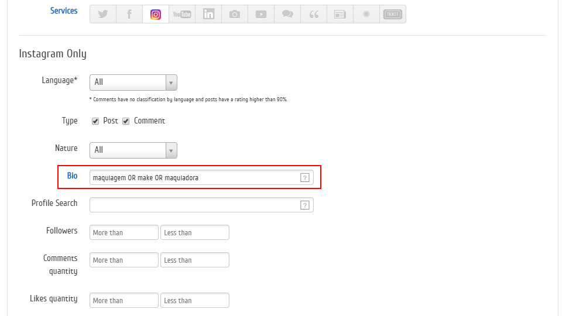566x316 pixels.
Task: Click the help icon in Profile Search field
Action: pos(304,205)
